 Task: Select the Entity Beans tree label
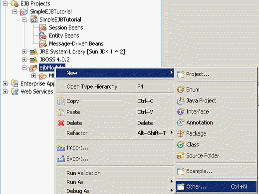[64, 35]
